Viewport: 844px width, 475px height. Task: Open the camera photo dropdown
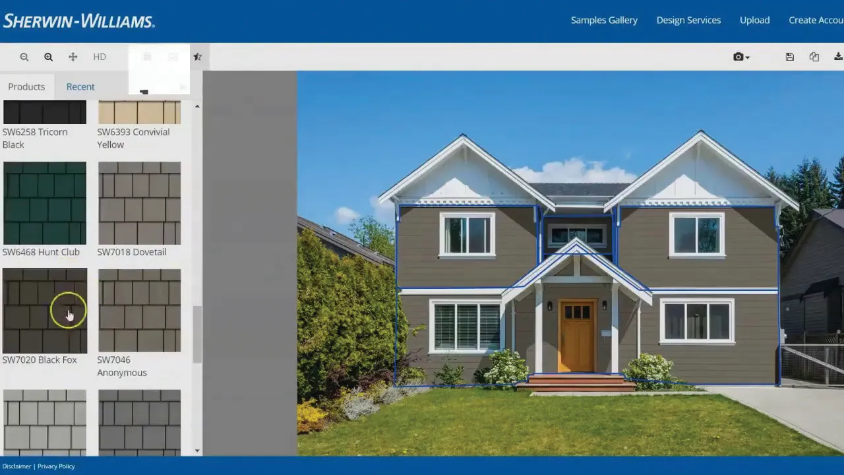coord(741,57)
